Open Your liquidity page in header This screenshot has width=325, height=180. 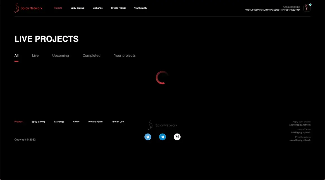(140, 8)
